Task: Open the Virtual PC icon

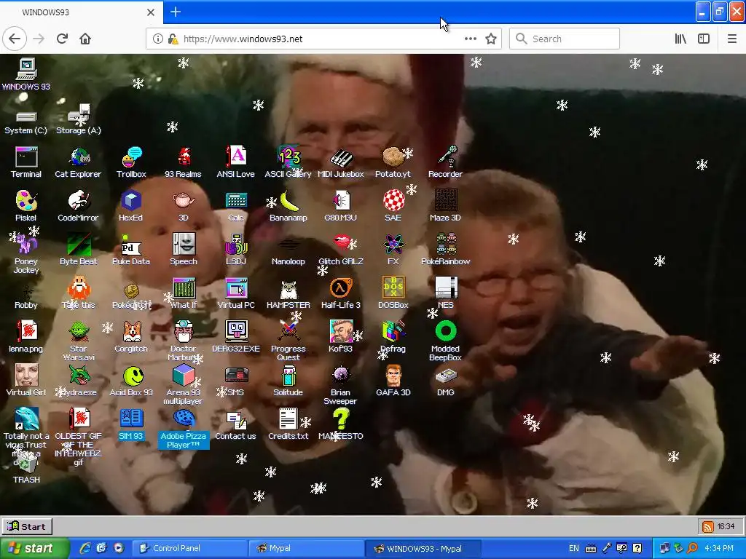Action: [236, 294]
